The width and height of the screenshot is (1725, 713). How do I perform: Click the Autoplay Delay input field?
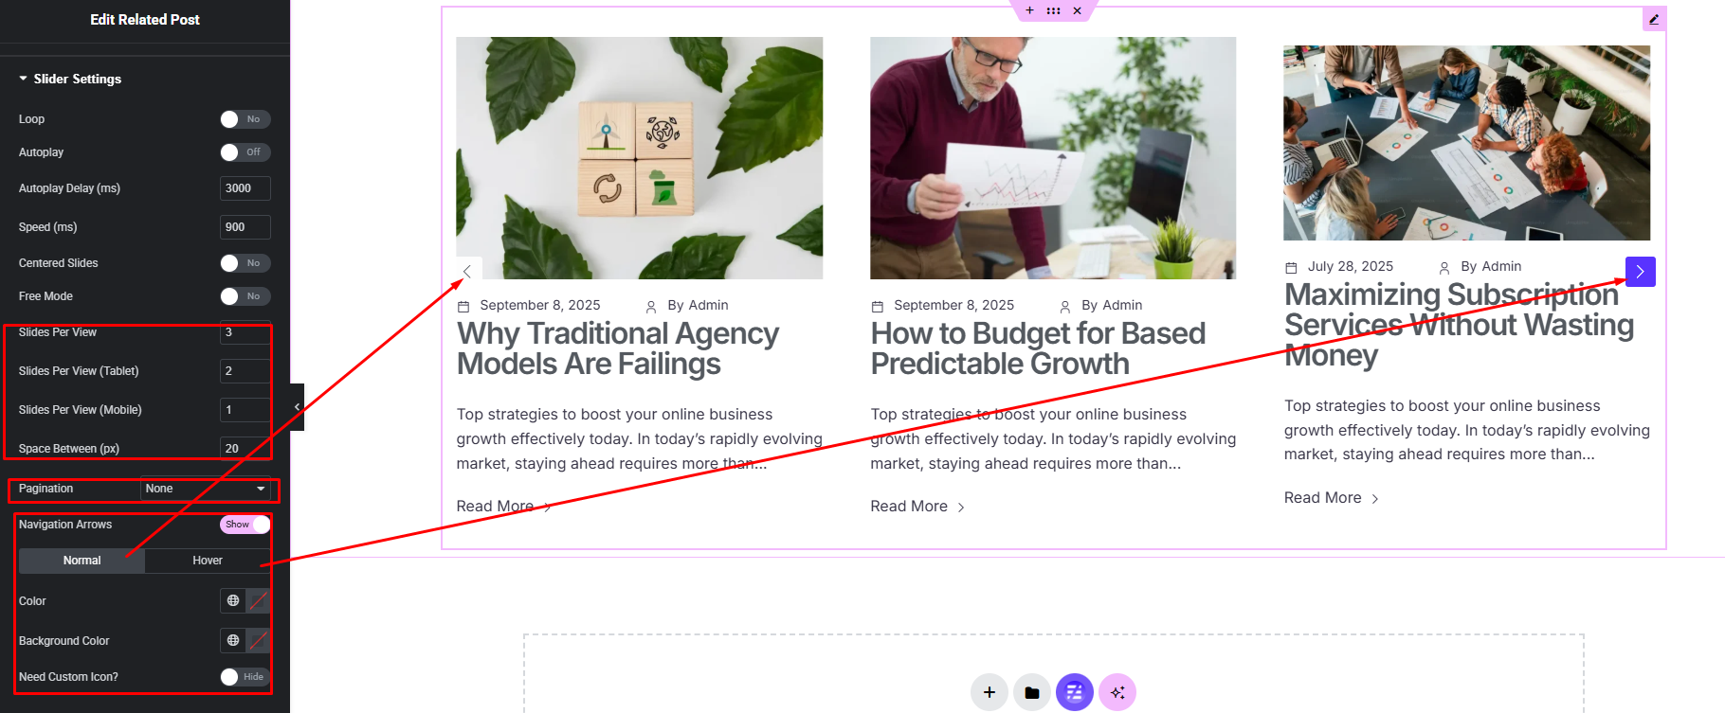pos(245,188)
